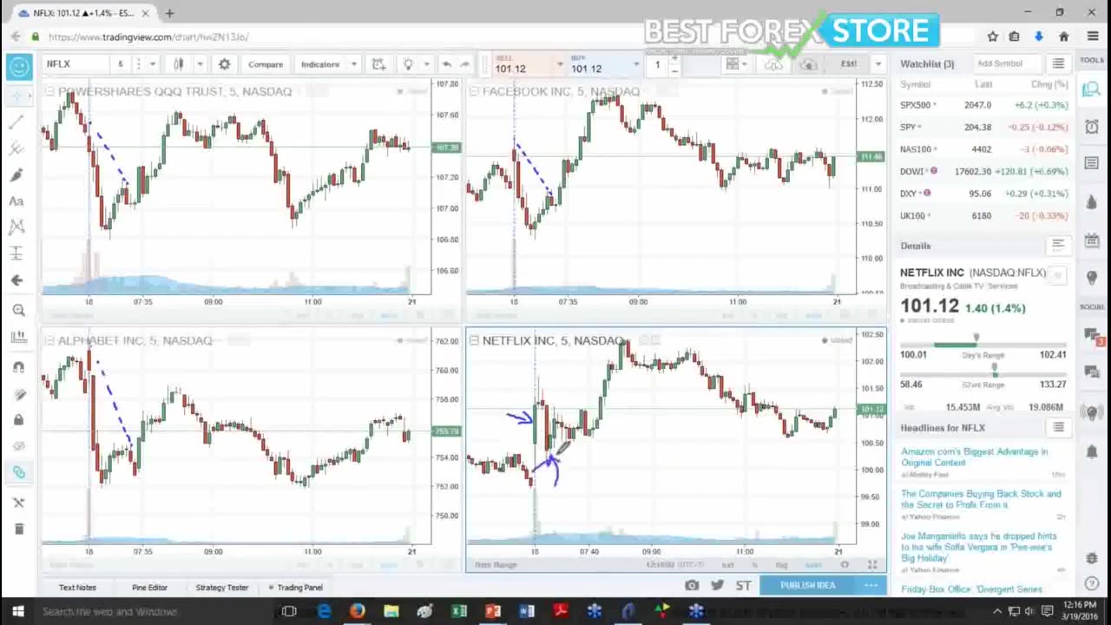Select the back arrow icon in drawing toolbar
This screenshot has width=1111, height=625.
(16, 280)
